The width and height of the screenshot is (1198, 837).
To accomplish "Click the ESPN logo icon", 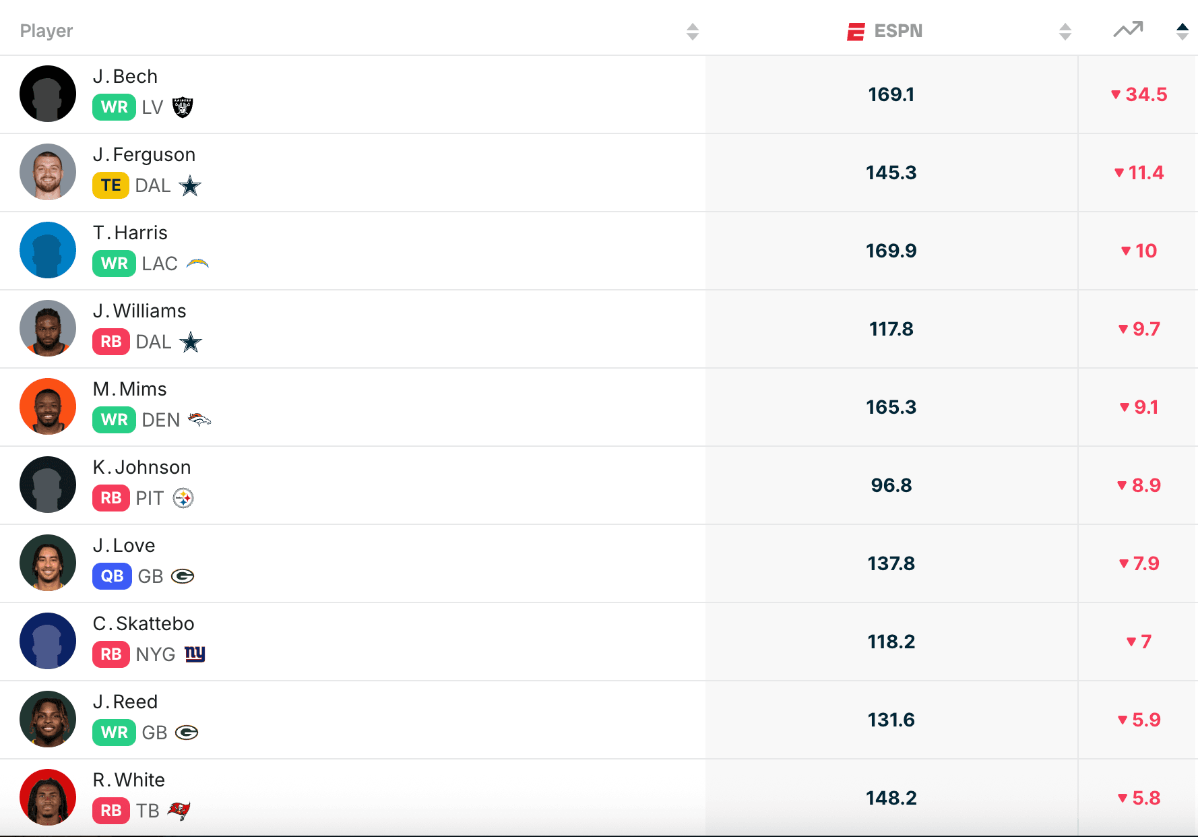I will (x=856, y=32).
